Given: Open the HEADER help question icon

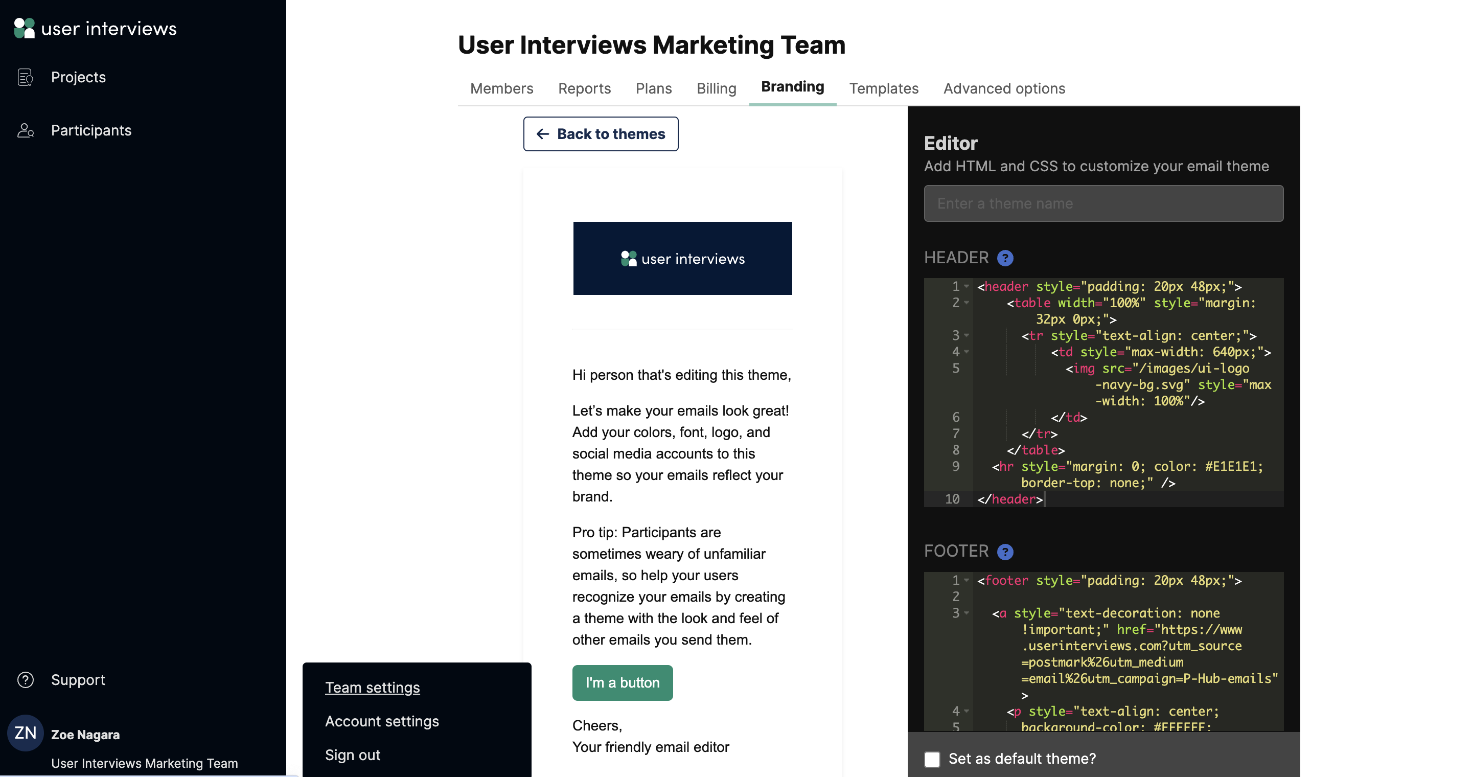Looking at the screenshot, I should [1005, 258].
